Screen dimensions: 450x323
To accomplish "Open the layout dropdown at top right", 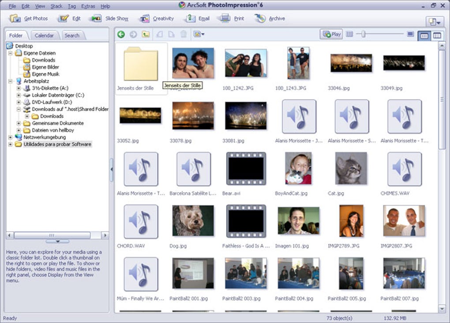I will pos(434,22).
